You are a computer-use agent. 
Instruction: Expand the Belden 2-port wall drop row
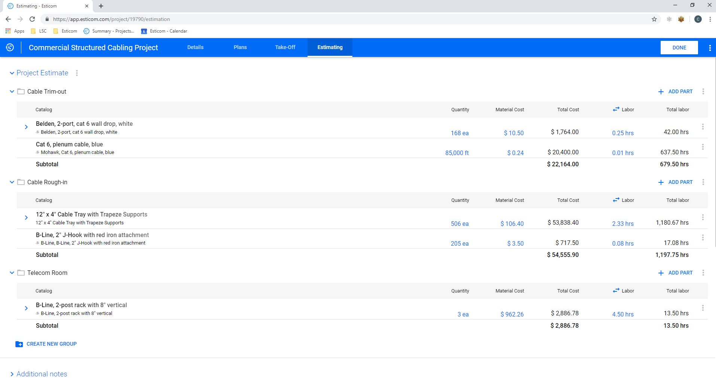[26, 127]
